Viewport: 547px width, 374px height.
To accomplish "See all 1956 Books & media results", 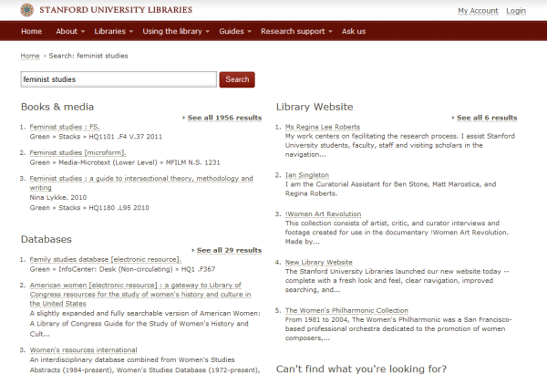I will pos(224,118).
